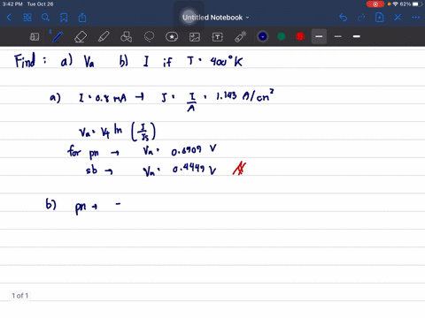Select the medium stroke width
Image resolution: width=425 pixels, height=318 pixels.
(x=338, y=36)
